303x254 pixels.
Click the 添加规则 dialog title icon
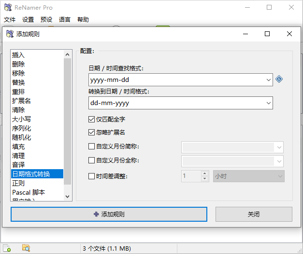(x=10, y=34)
